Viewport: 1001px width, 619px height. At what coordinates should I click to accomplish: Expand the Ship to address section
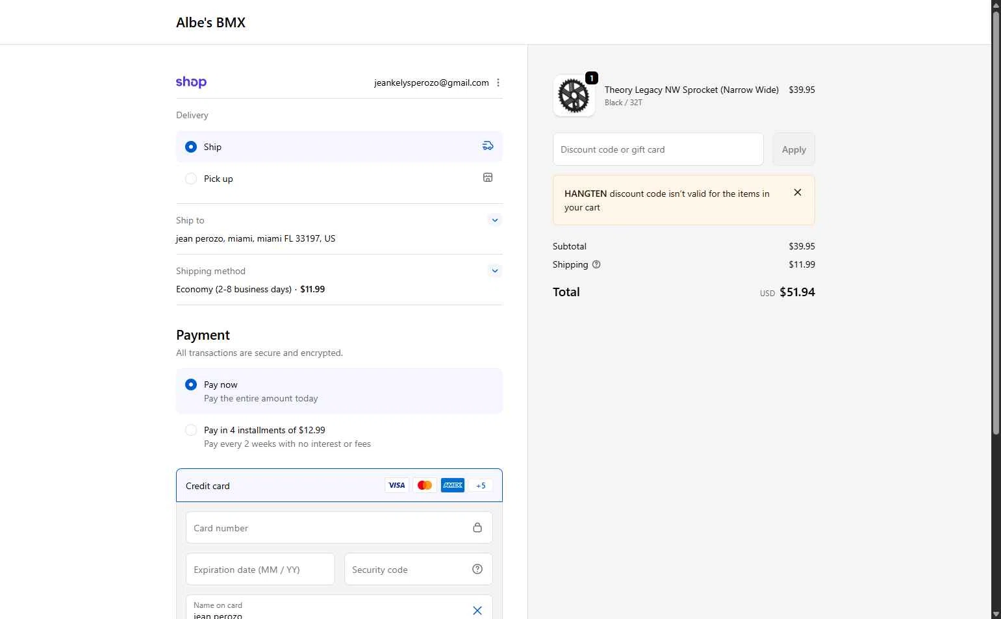pyautogui.click(x=495, y=220)
